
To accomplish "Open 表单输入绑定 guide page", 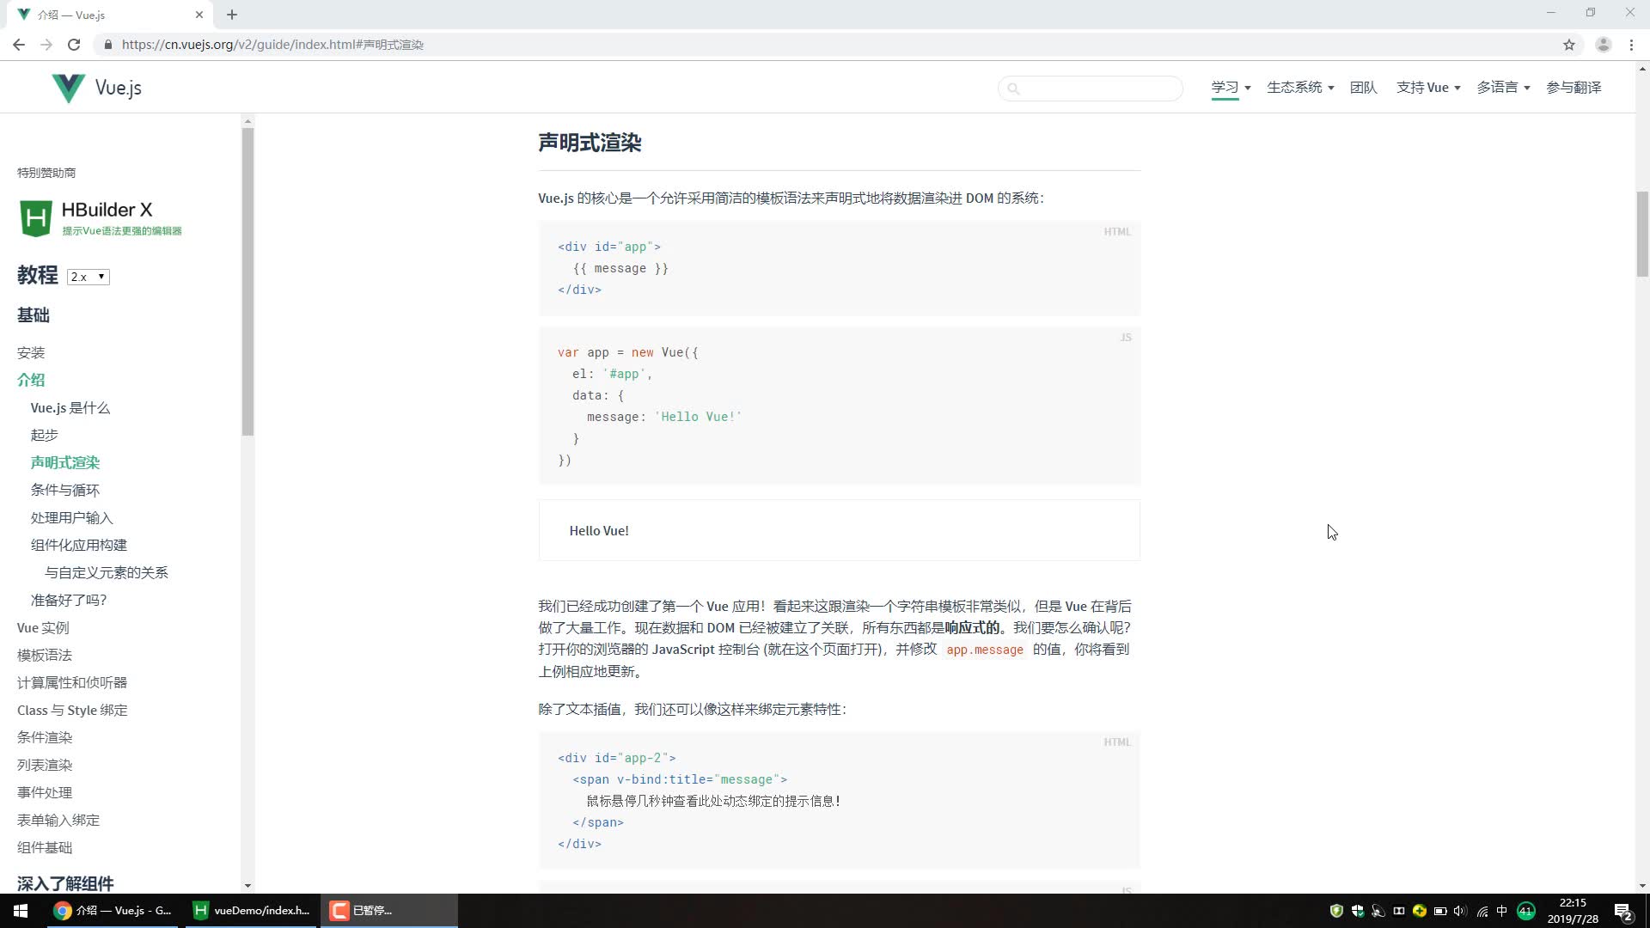I will click(58, 821).
